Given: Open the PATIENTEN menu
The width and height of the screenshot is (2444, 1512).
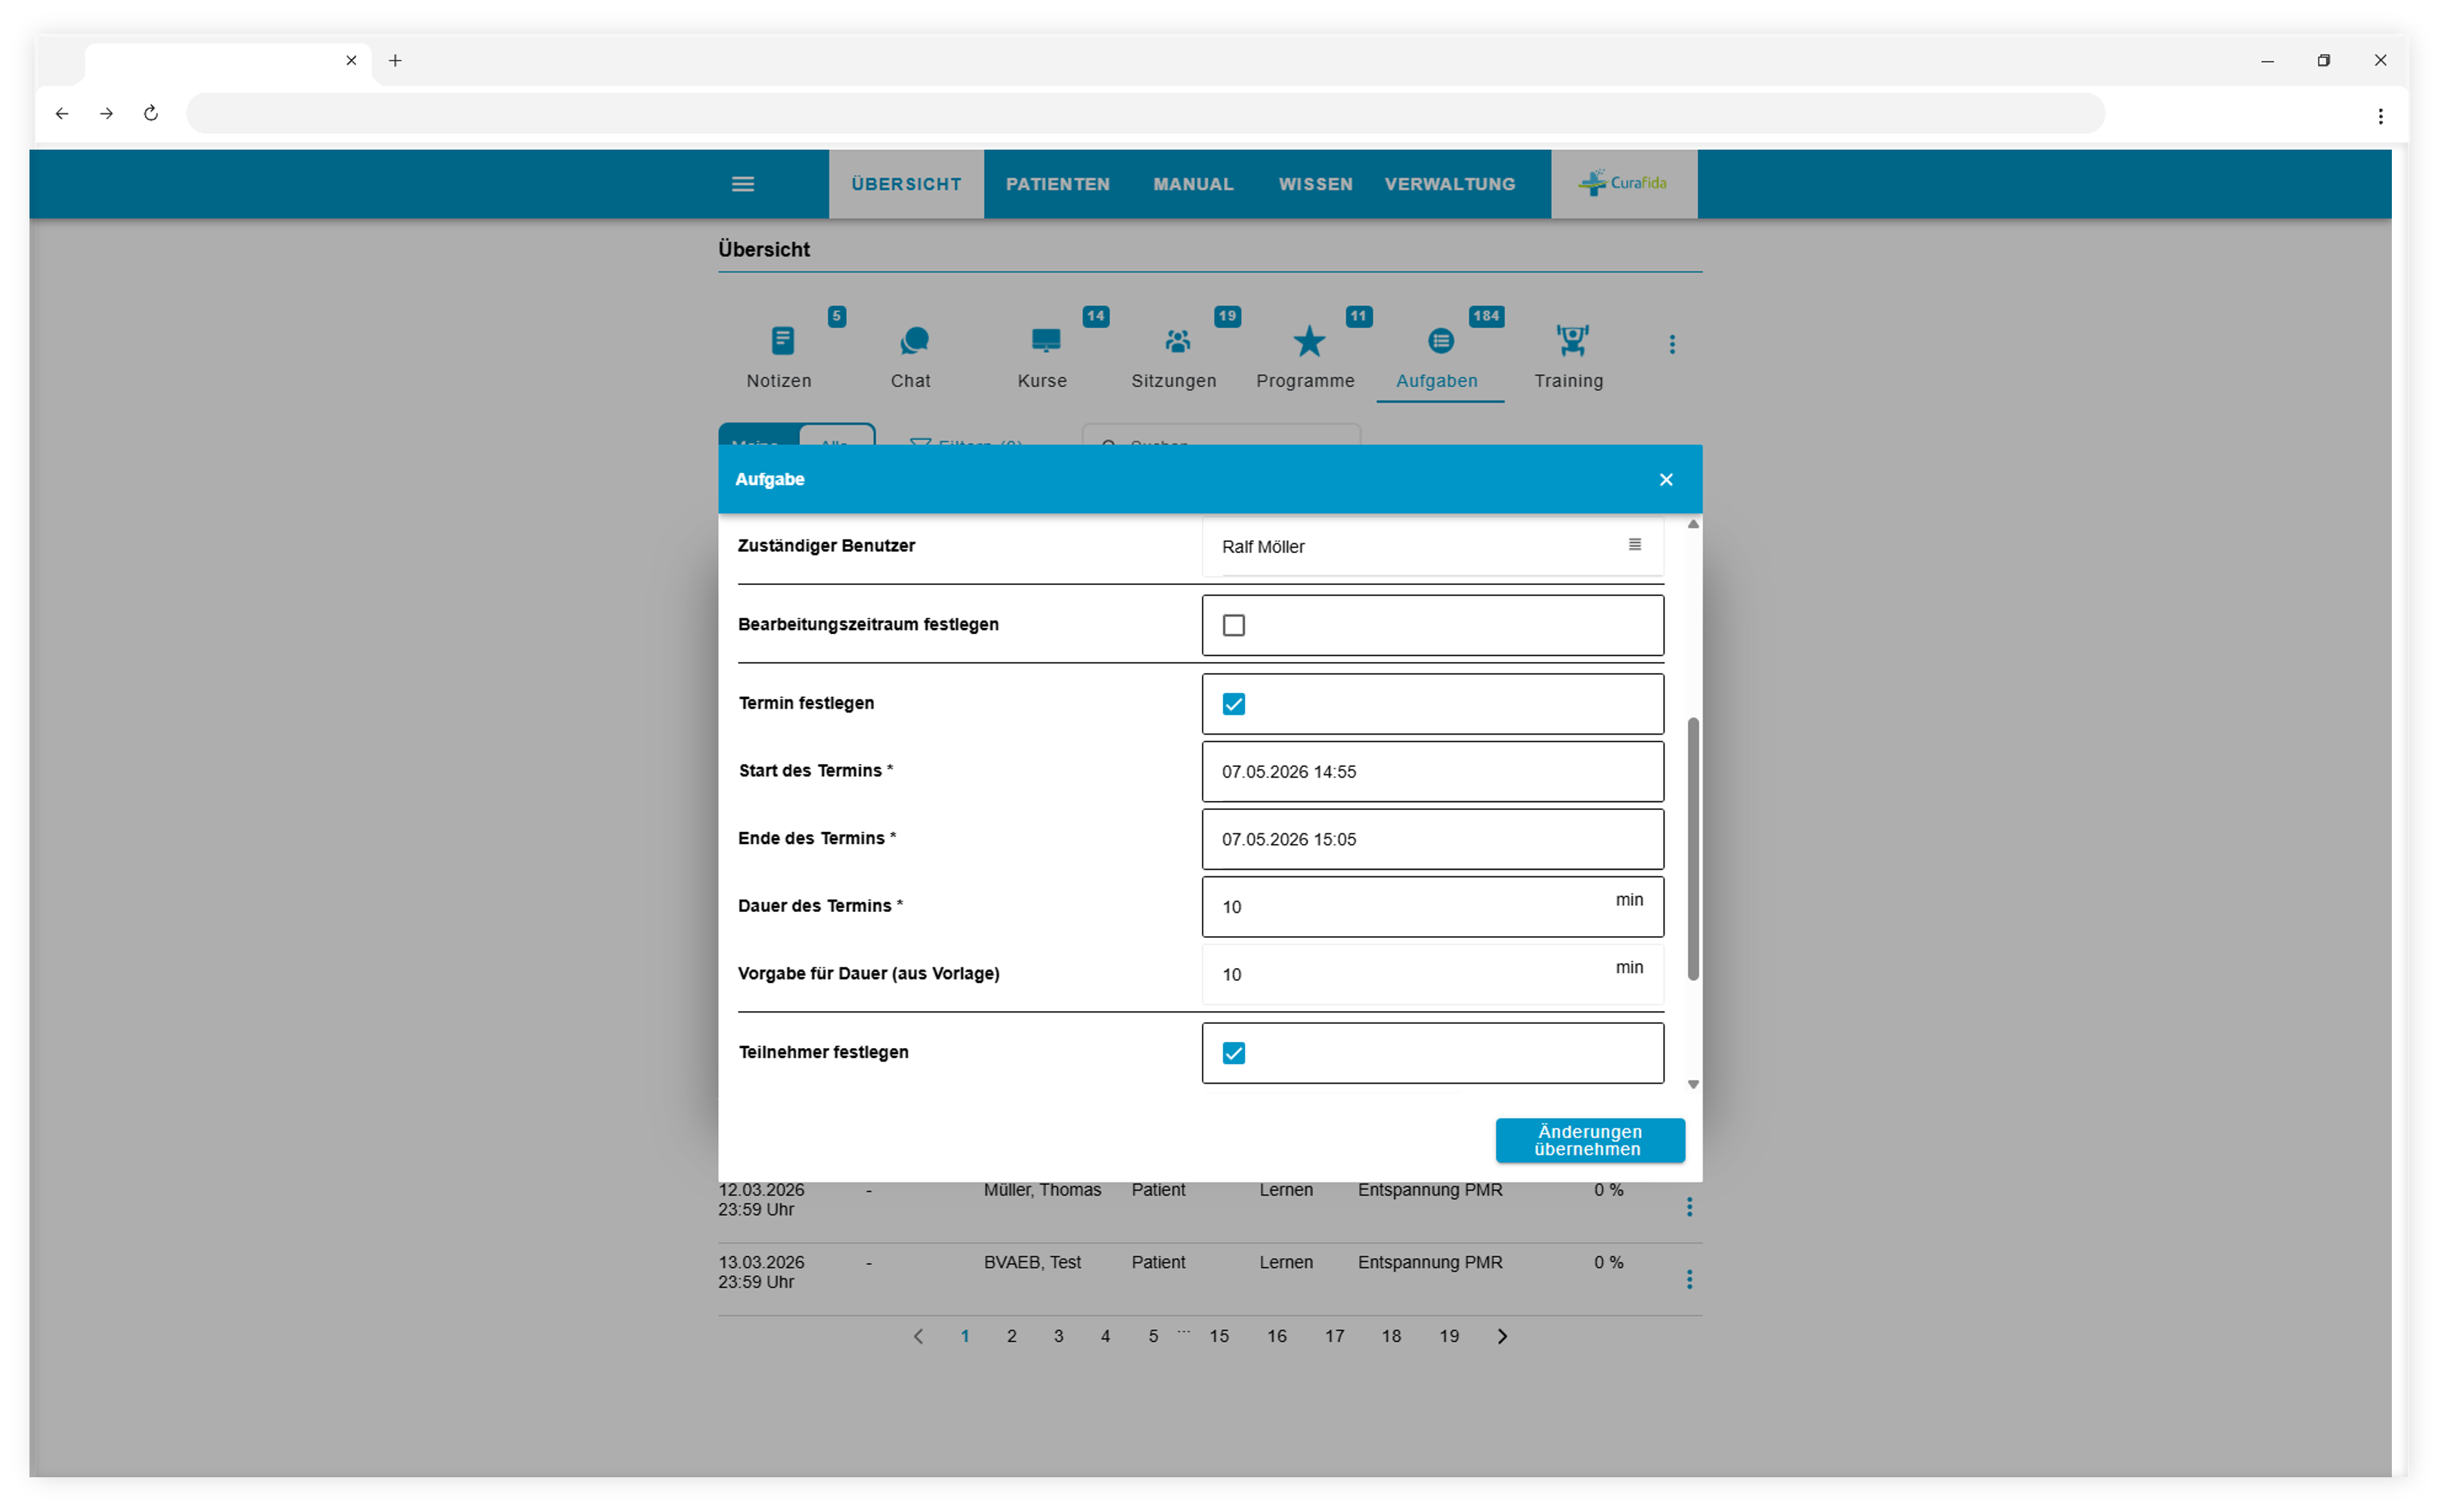Looking at the screenshot, I should 1058,184.
